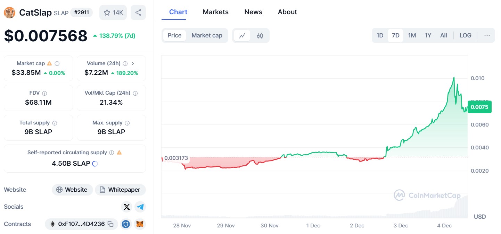Open the X (Twitter) social link
Viewport: 501px width, 234px height.
[x=127, y=207]
